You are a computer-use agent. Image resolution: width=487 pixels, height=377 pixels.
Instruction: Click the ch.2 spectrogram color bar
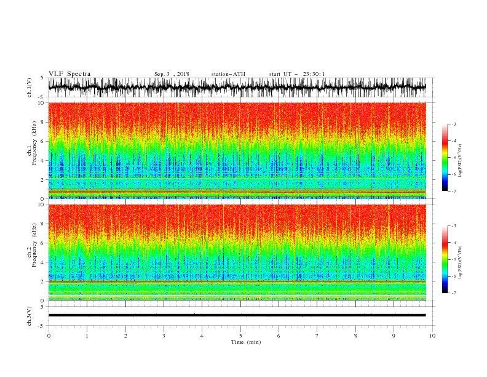point(445,259)
